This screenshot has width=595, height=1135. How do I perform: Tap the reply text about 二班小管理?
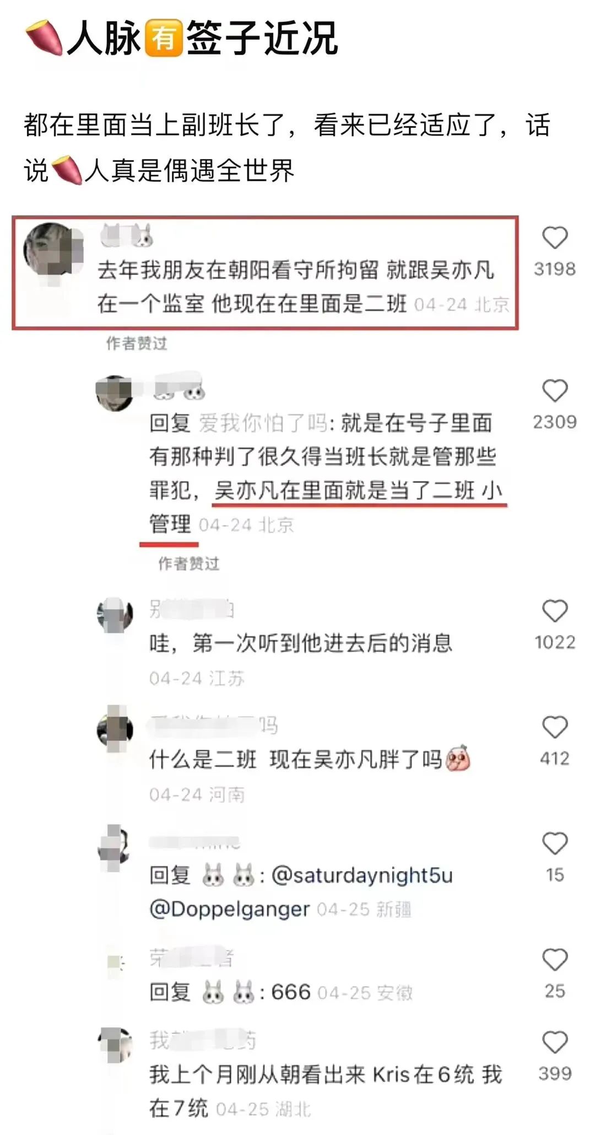point(326,474)
